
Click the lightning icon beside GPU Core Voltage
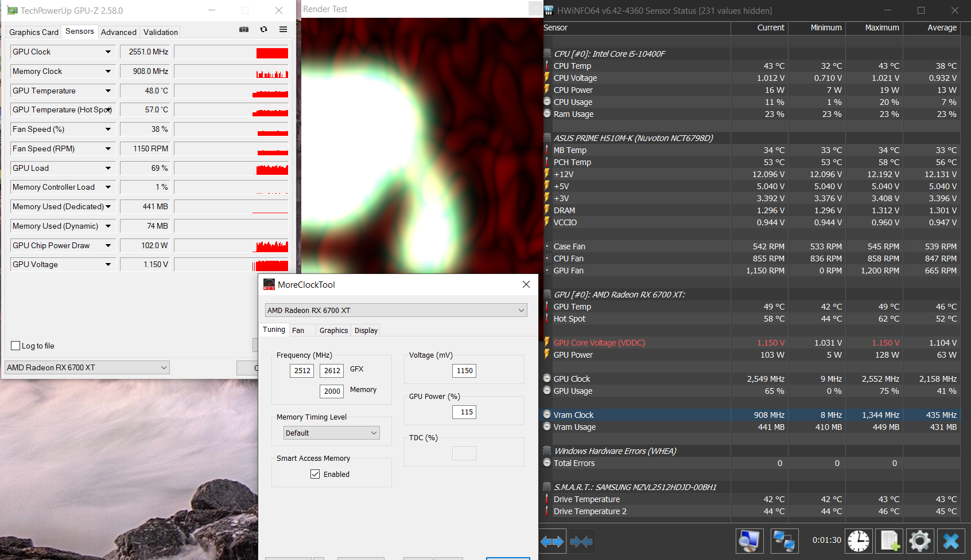pos(547,342)
